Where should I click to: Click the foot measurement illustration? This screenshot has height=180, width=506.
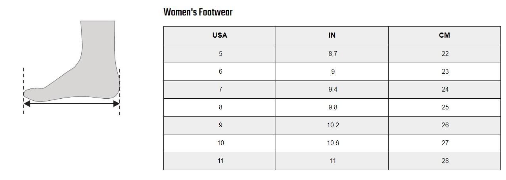[x=72, y=68]
